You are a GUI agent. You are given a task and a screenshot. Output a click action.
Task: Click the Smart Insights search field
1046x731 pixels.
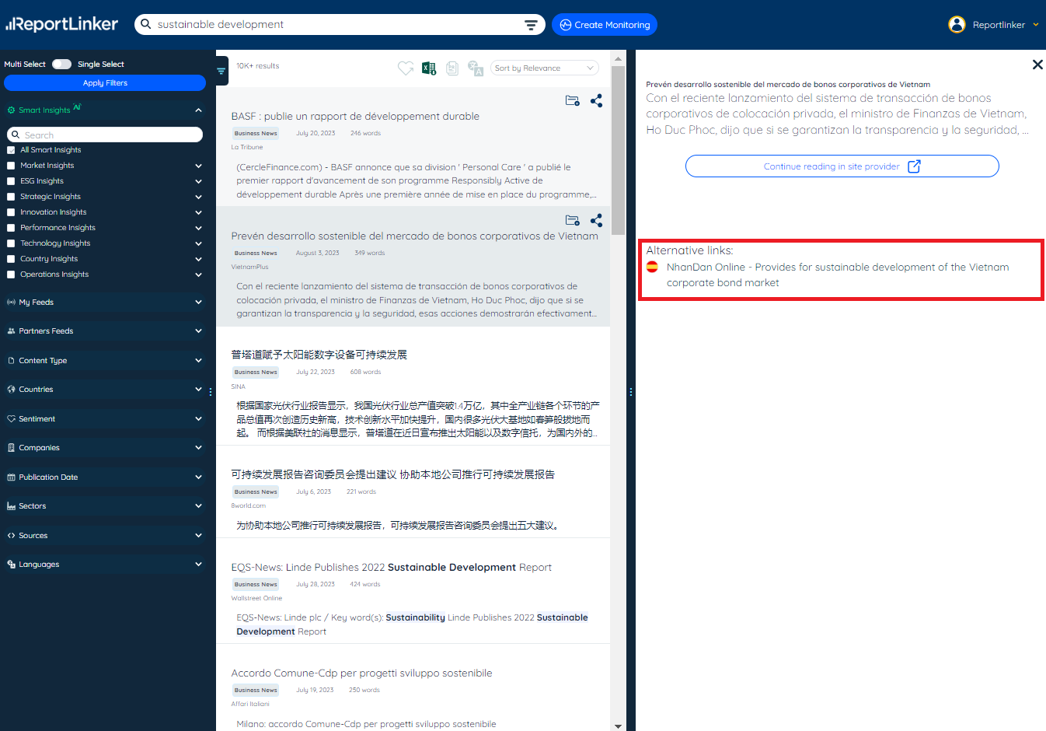tap(109, 135)
